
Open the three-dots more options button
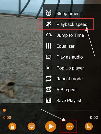70,126
